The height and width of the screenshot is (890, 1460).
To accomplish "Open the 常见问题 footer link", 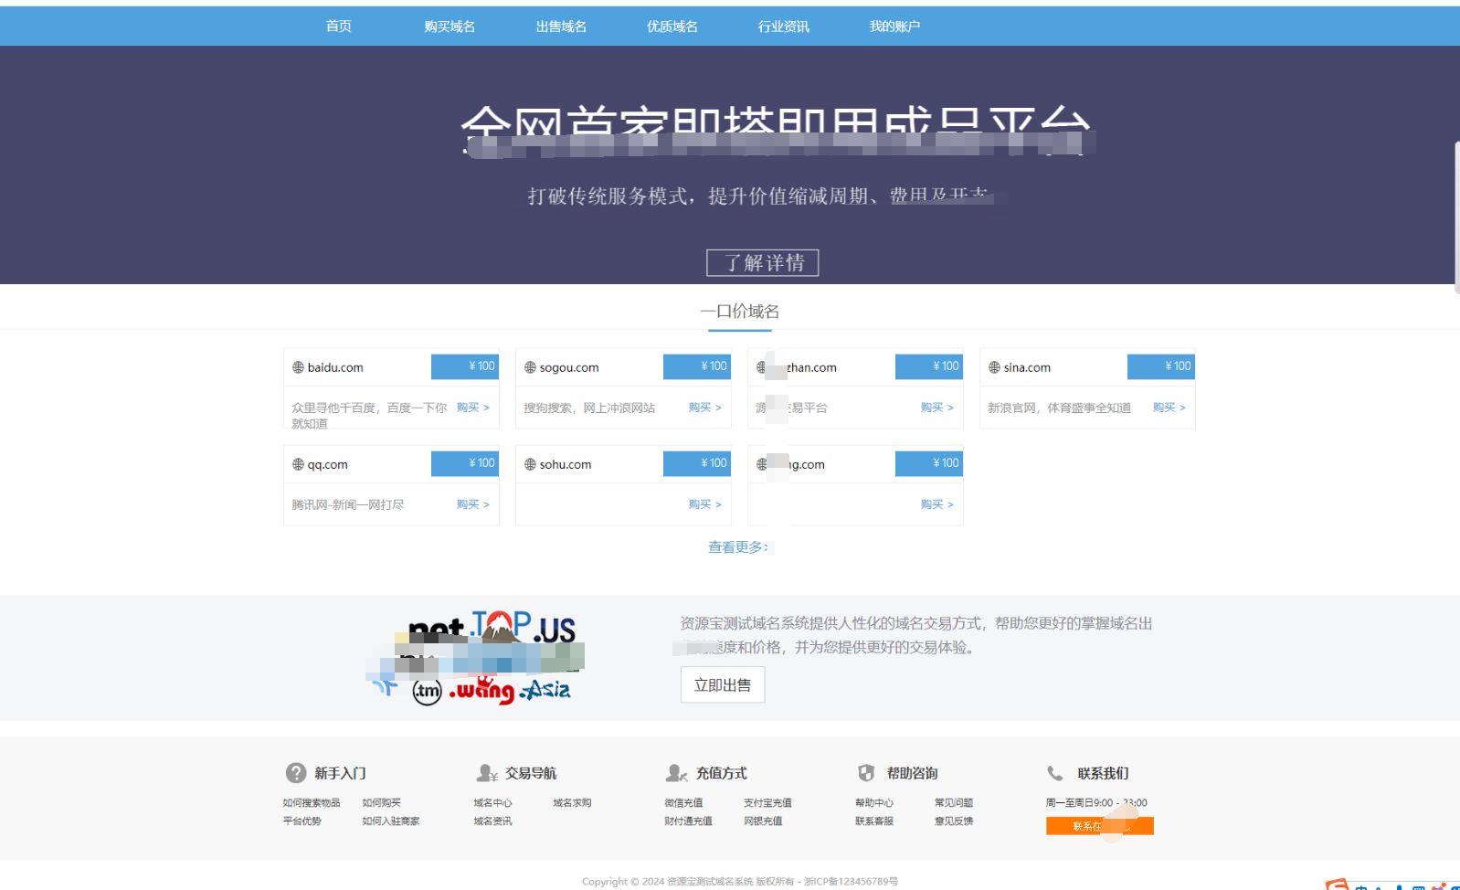I will click(954, 803).
